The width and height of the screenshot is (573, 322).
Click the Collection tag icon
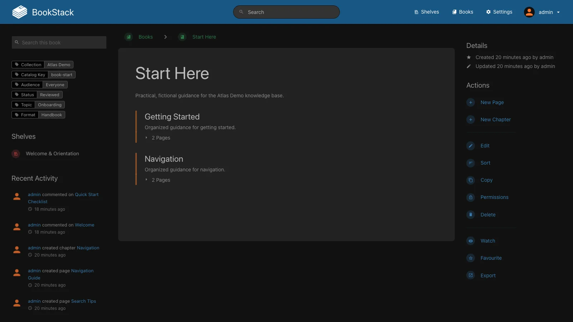coord(16,64)
